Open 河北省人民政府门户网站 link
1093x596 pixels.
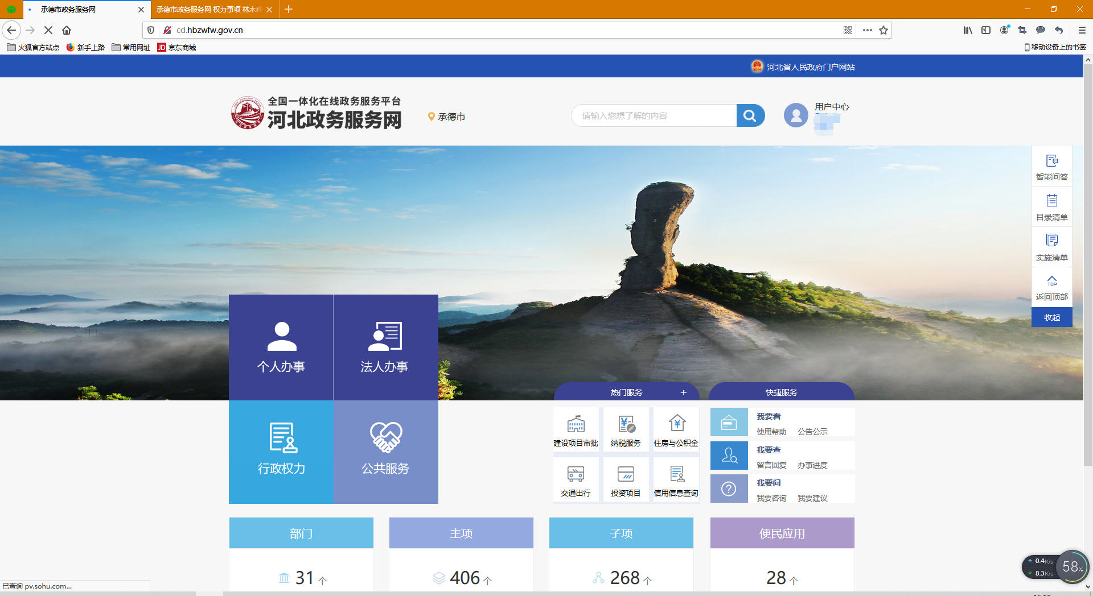810,67
